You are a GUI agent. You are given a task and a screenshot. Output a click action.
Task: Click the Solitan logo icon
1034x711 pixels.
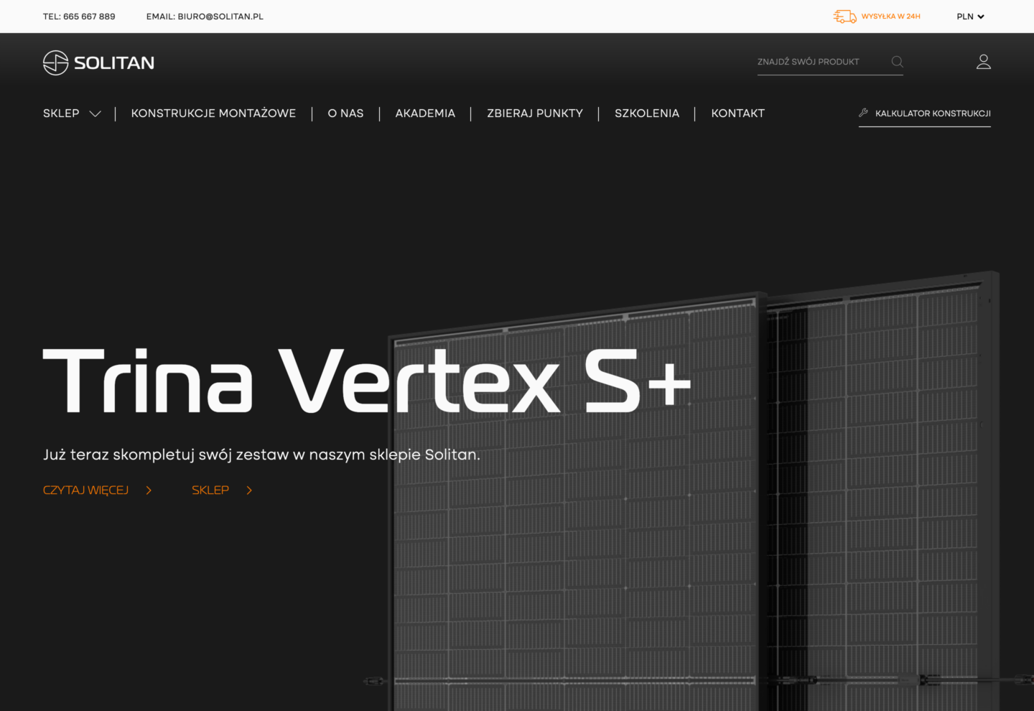pyautogui.click(x=55, y=62)
